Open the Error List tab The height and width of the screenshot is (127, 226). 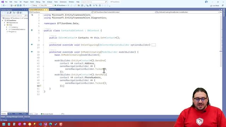(27, 117)
